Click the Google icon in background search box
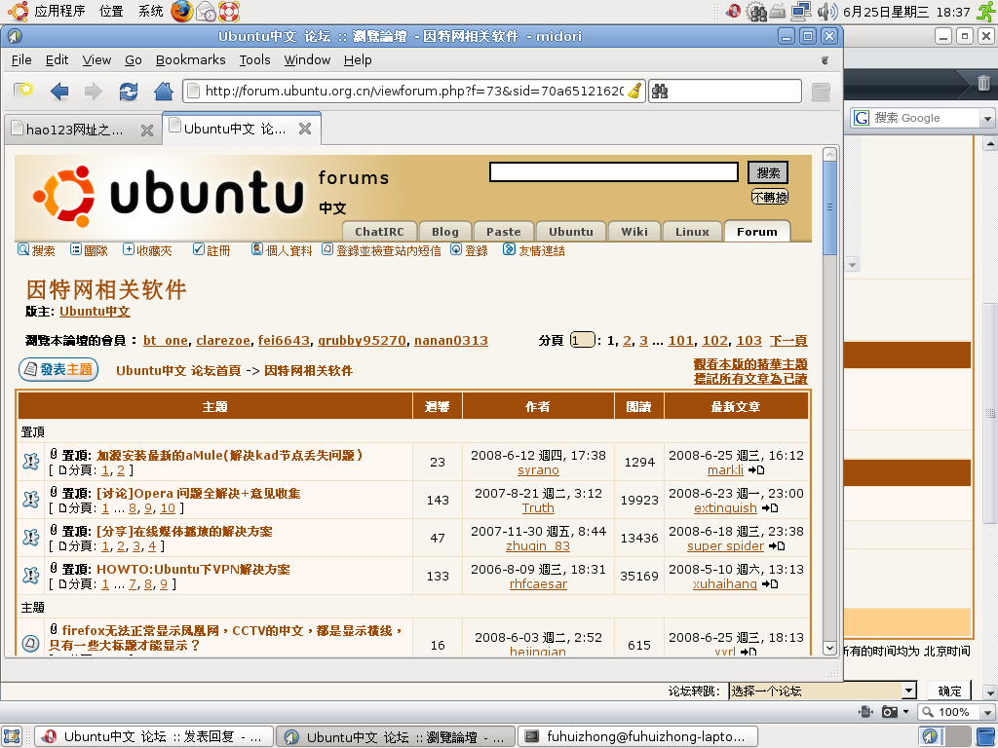This screenshot has height=748, width=998. (x=862, y=118)
